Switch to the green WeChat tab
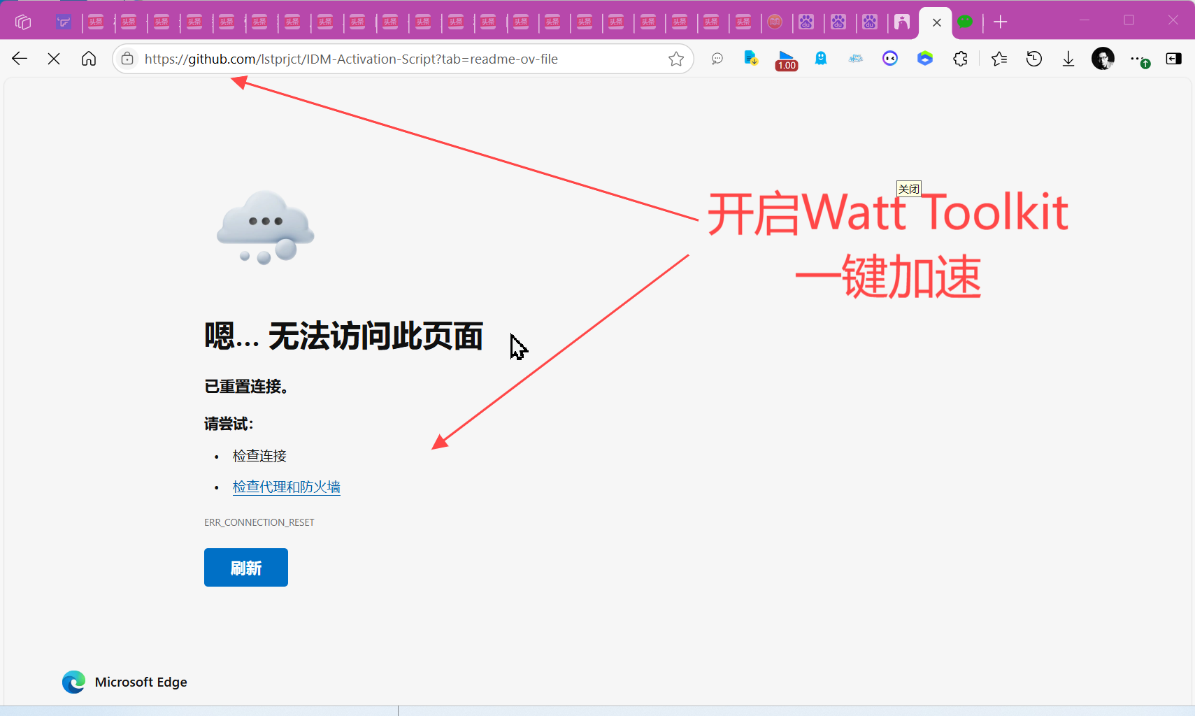Image resolution: width=1195 pixels, height=716 pixels. click(965, 22)
